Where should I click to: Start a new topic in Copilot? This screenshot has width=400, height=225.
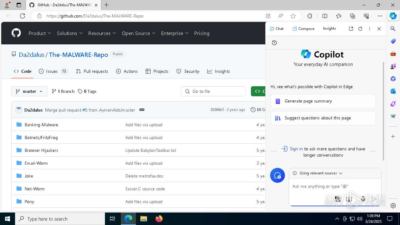(277, 175)
